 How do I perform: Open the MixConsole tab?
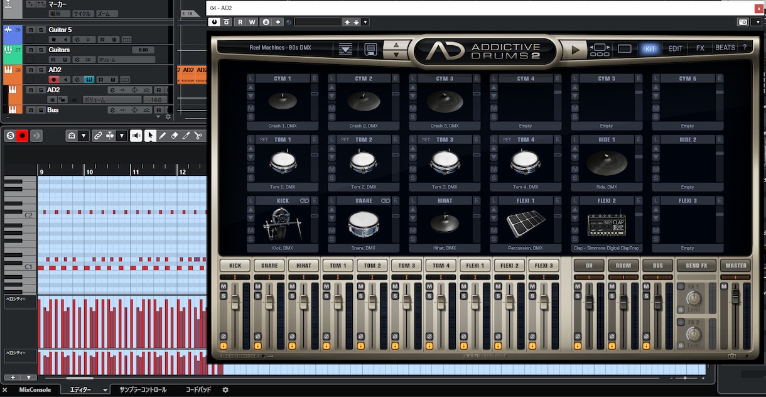tap(35, 390)
